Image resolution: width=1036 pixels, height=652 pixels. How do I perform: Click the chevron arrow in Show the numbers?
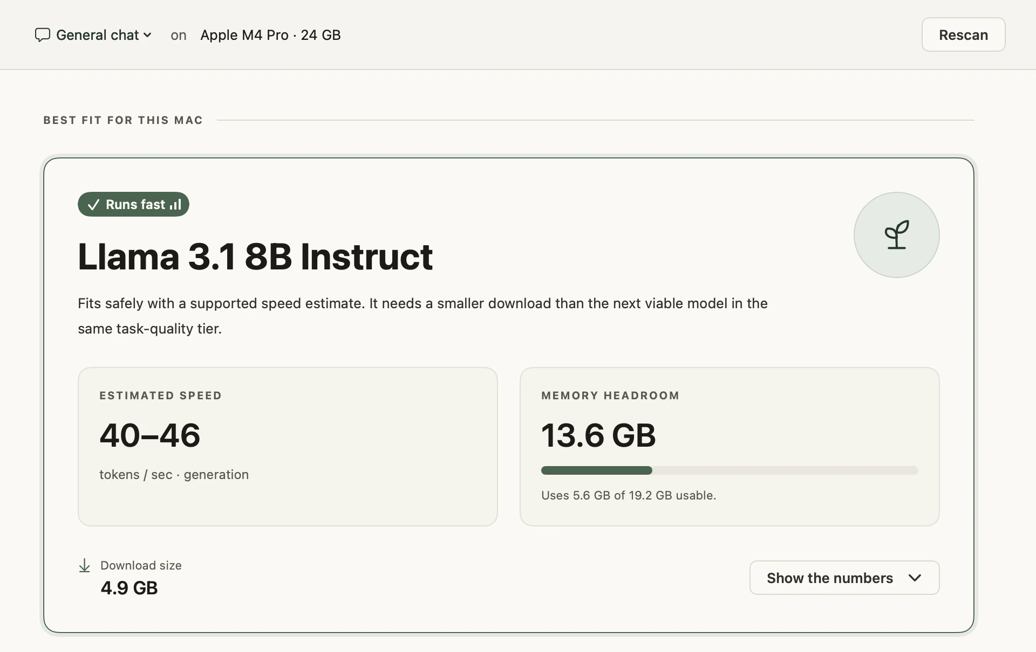click(915, 578)
